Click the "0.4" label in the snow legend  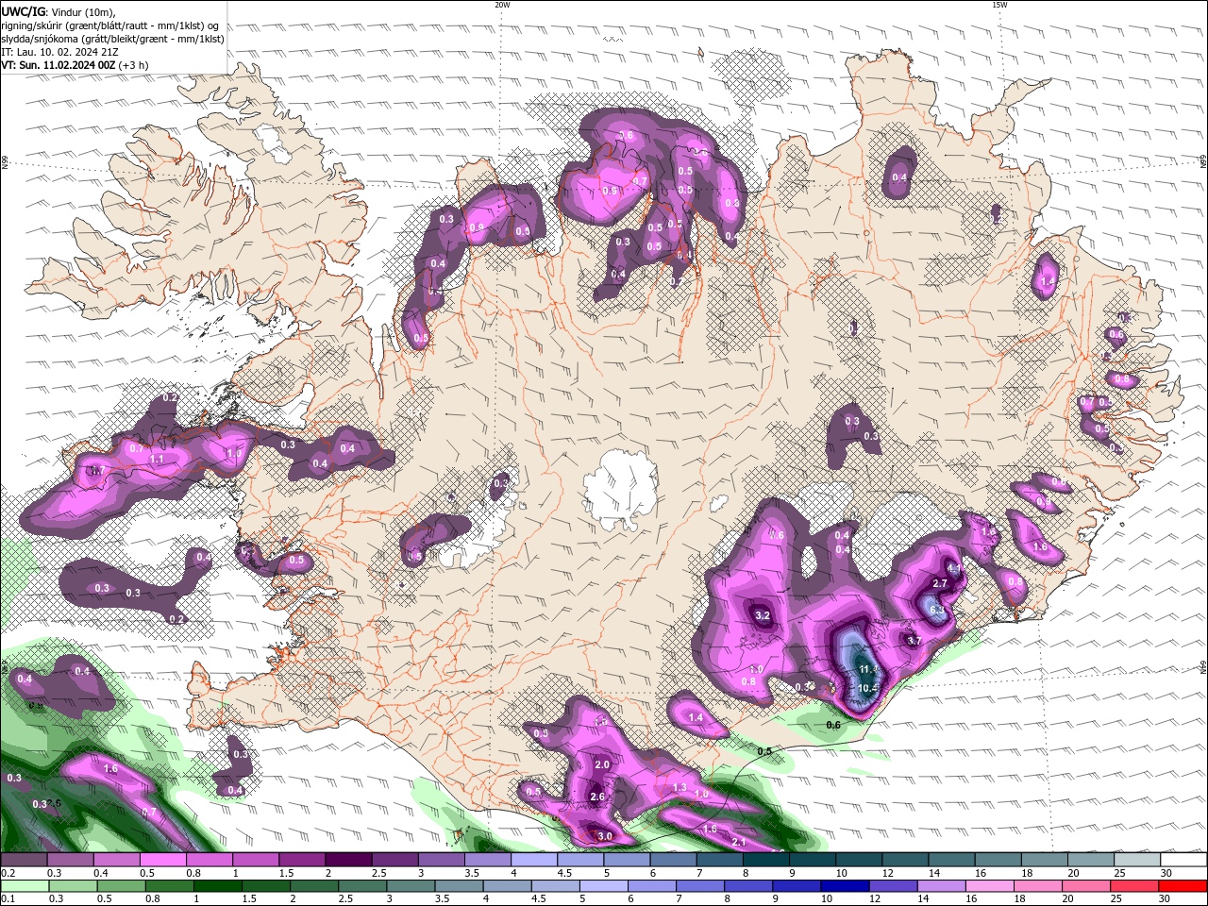coord(100,873)
